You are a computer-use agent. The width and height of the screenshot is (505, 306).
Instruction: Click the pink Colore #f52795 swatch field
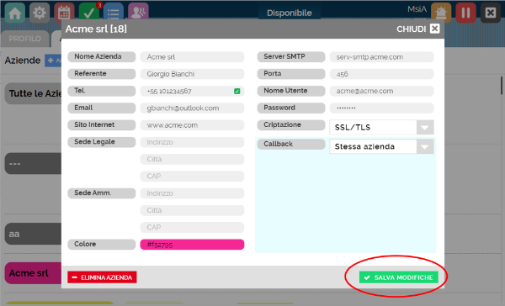[x=192, y=245]
